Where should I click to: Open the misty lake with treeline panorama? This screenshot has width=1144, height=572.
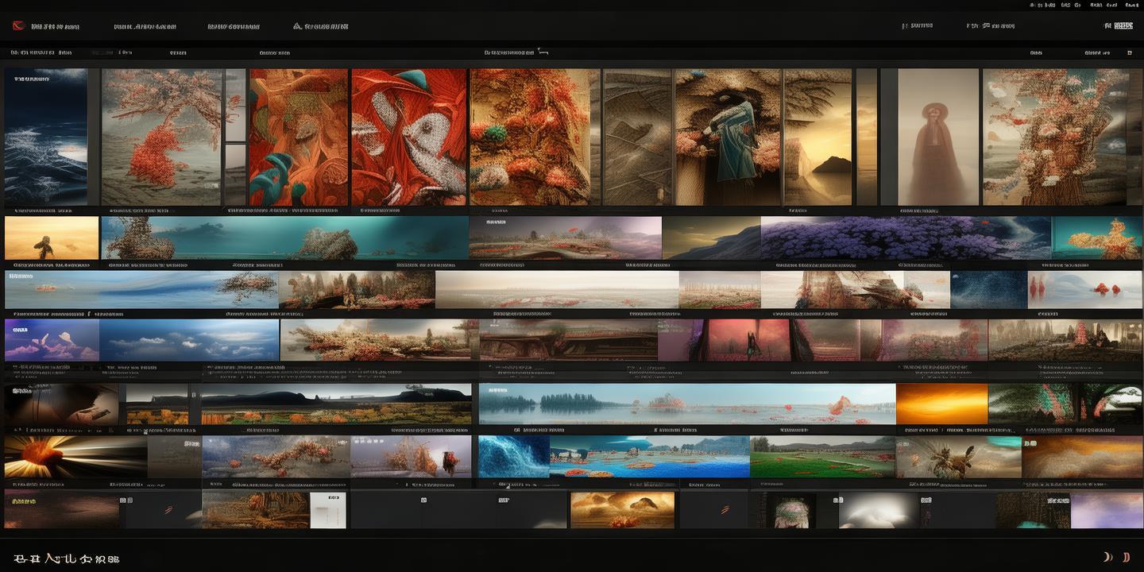click(x=687, y=404)
